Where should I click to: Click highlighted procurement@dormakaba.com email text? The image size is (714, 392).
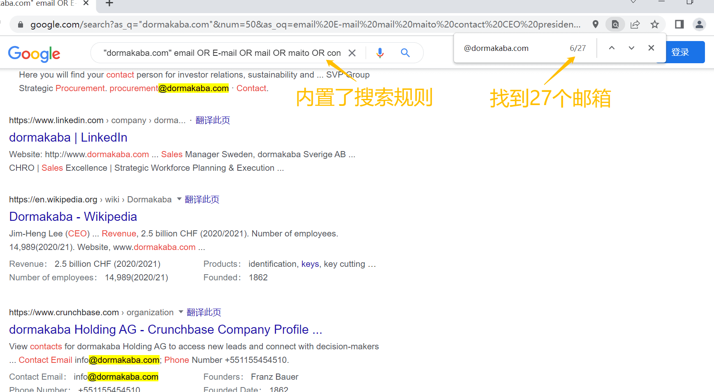[169, 88]
